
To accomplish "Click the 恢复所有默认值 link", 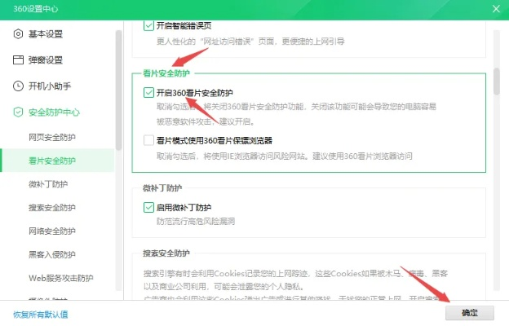I will (40, 314).
